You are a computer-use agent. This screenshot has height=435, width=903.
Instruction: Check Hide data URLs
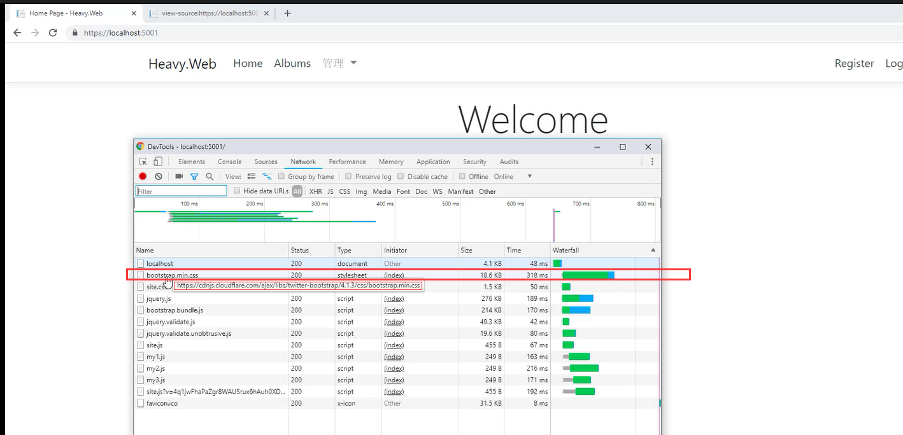tap(237, 191)
